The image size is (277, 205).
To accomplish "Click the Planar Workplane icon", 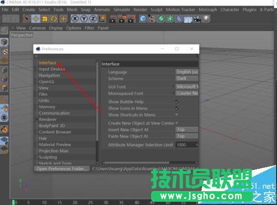I will tap(4, 150).
